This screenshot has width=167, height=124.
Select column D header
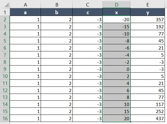[x=117, y=5]
